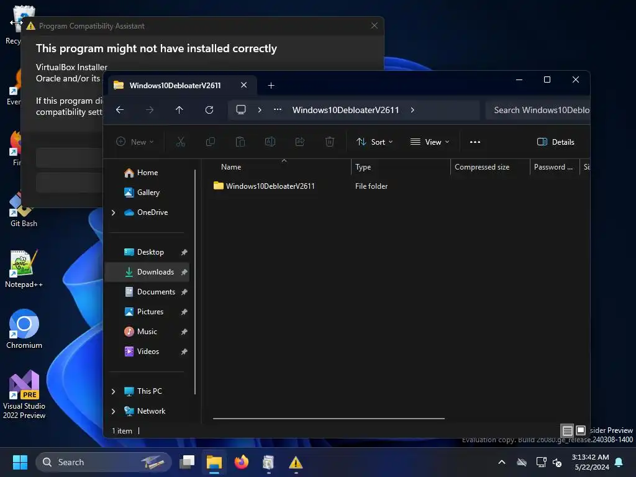Open the Sort dropdown menu

pyautogui.click(x=375, y=142)
